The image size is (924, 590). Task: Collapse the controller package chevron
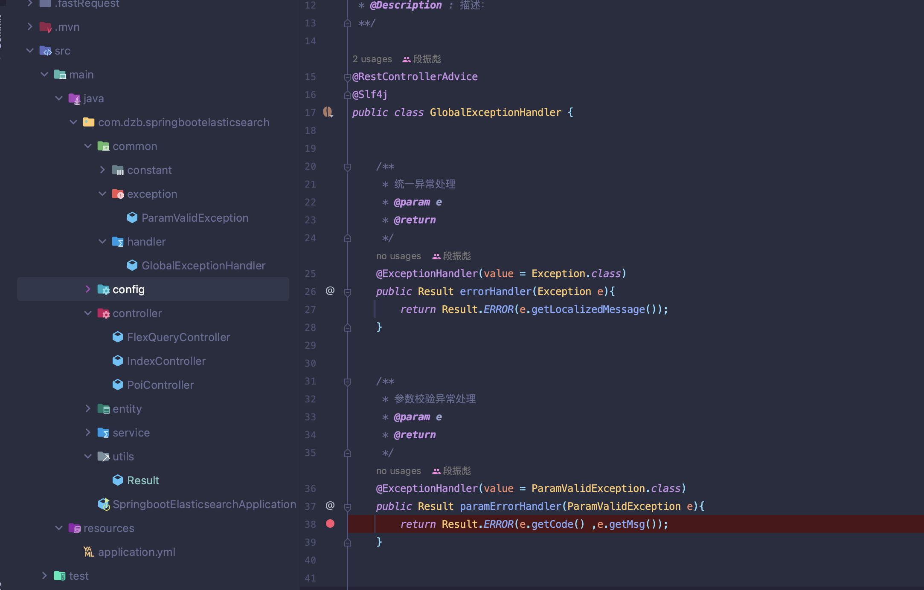click(88, 313)
